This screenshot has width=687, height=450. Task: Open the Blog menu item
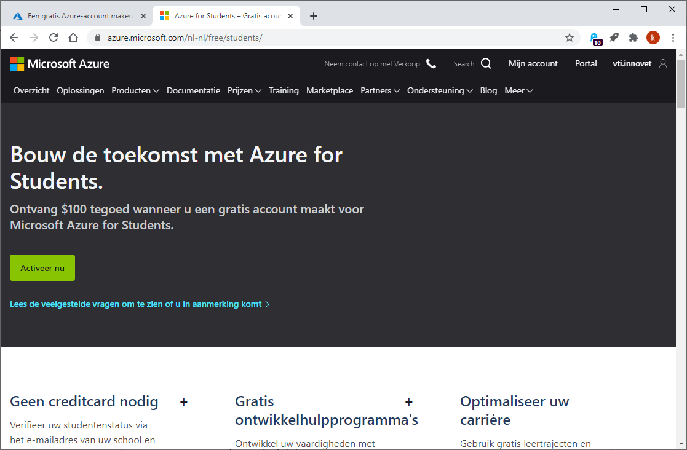point(488,90)
